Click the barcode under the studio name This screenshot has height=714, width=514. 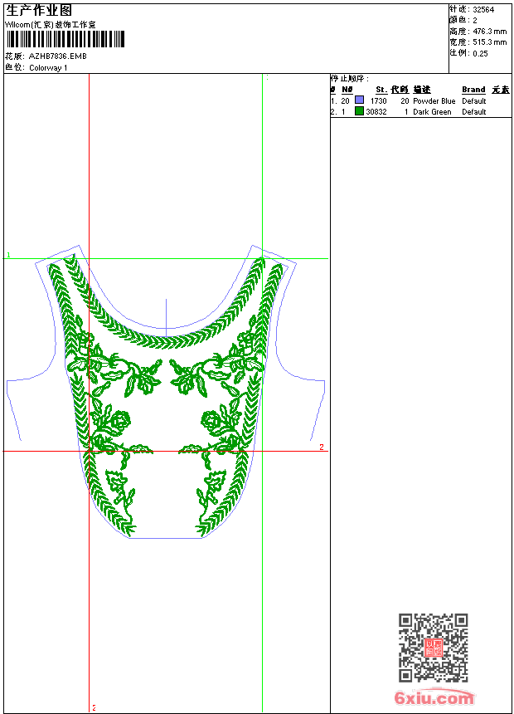(x=65, y=39)
